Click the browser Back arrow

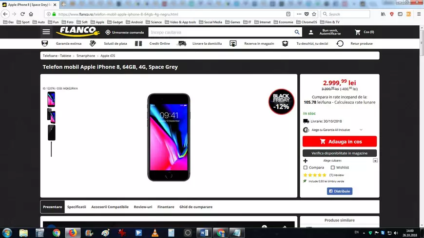(x=5, y=14)
